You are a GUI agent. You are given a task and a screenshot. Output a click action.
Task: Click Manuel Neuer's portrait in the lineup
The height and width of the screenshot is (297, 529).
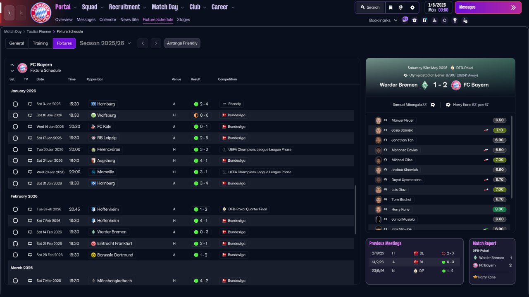coord(378,120)
